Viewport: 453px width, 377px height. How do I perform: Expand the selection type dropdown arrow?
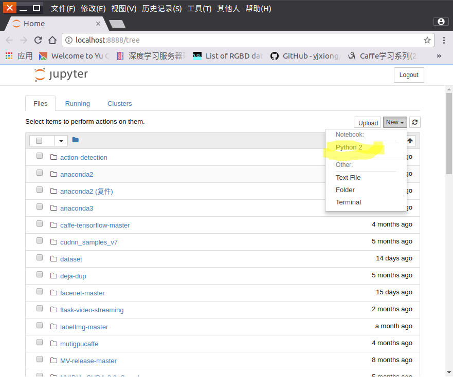pyautogui.click(x=61, y=141)
